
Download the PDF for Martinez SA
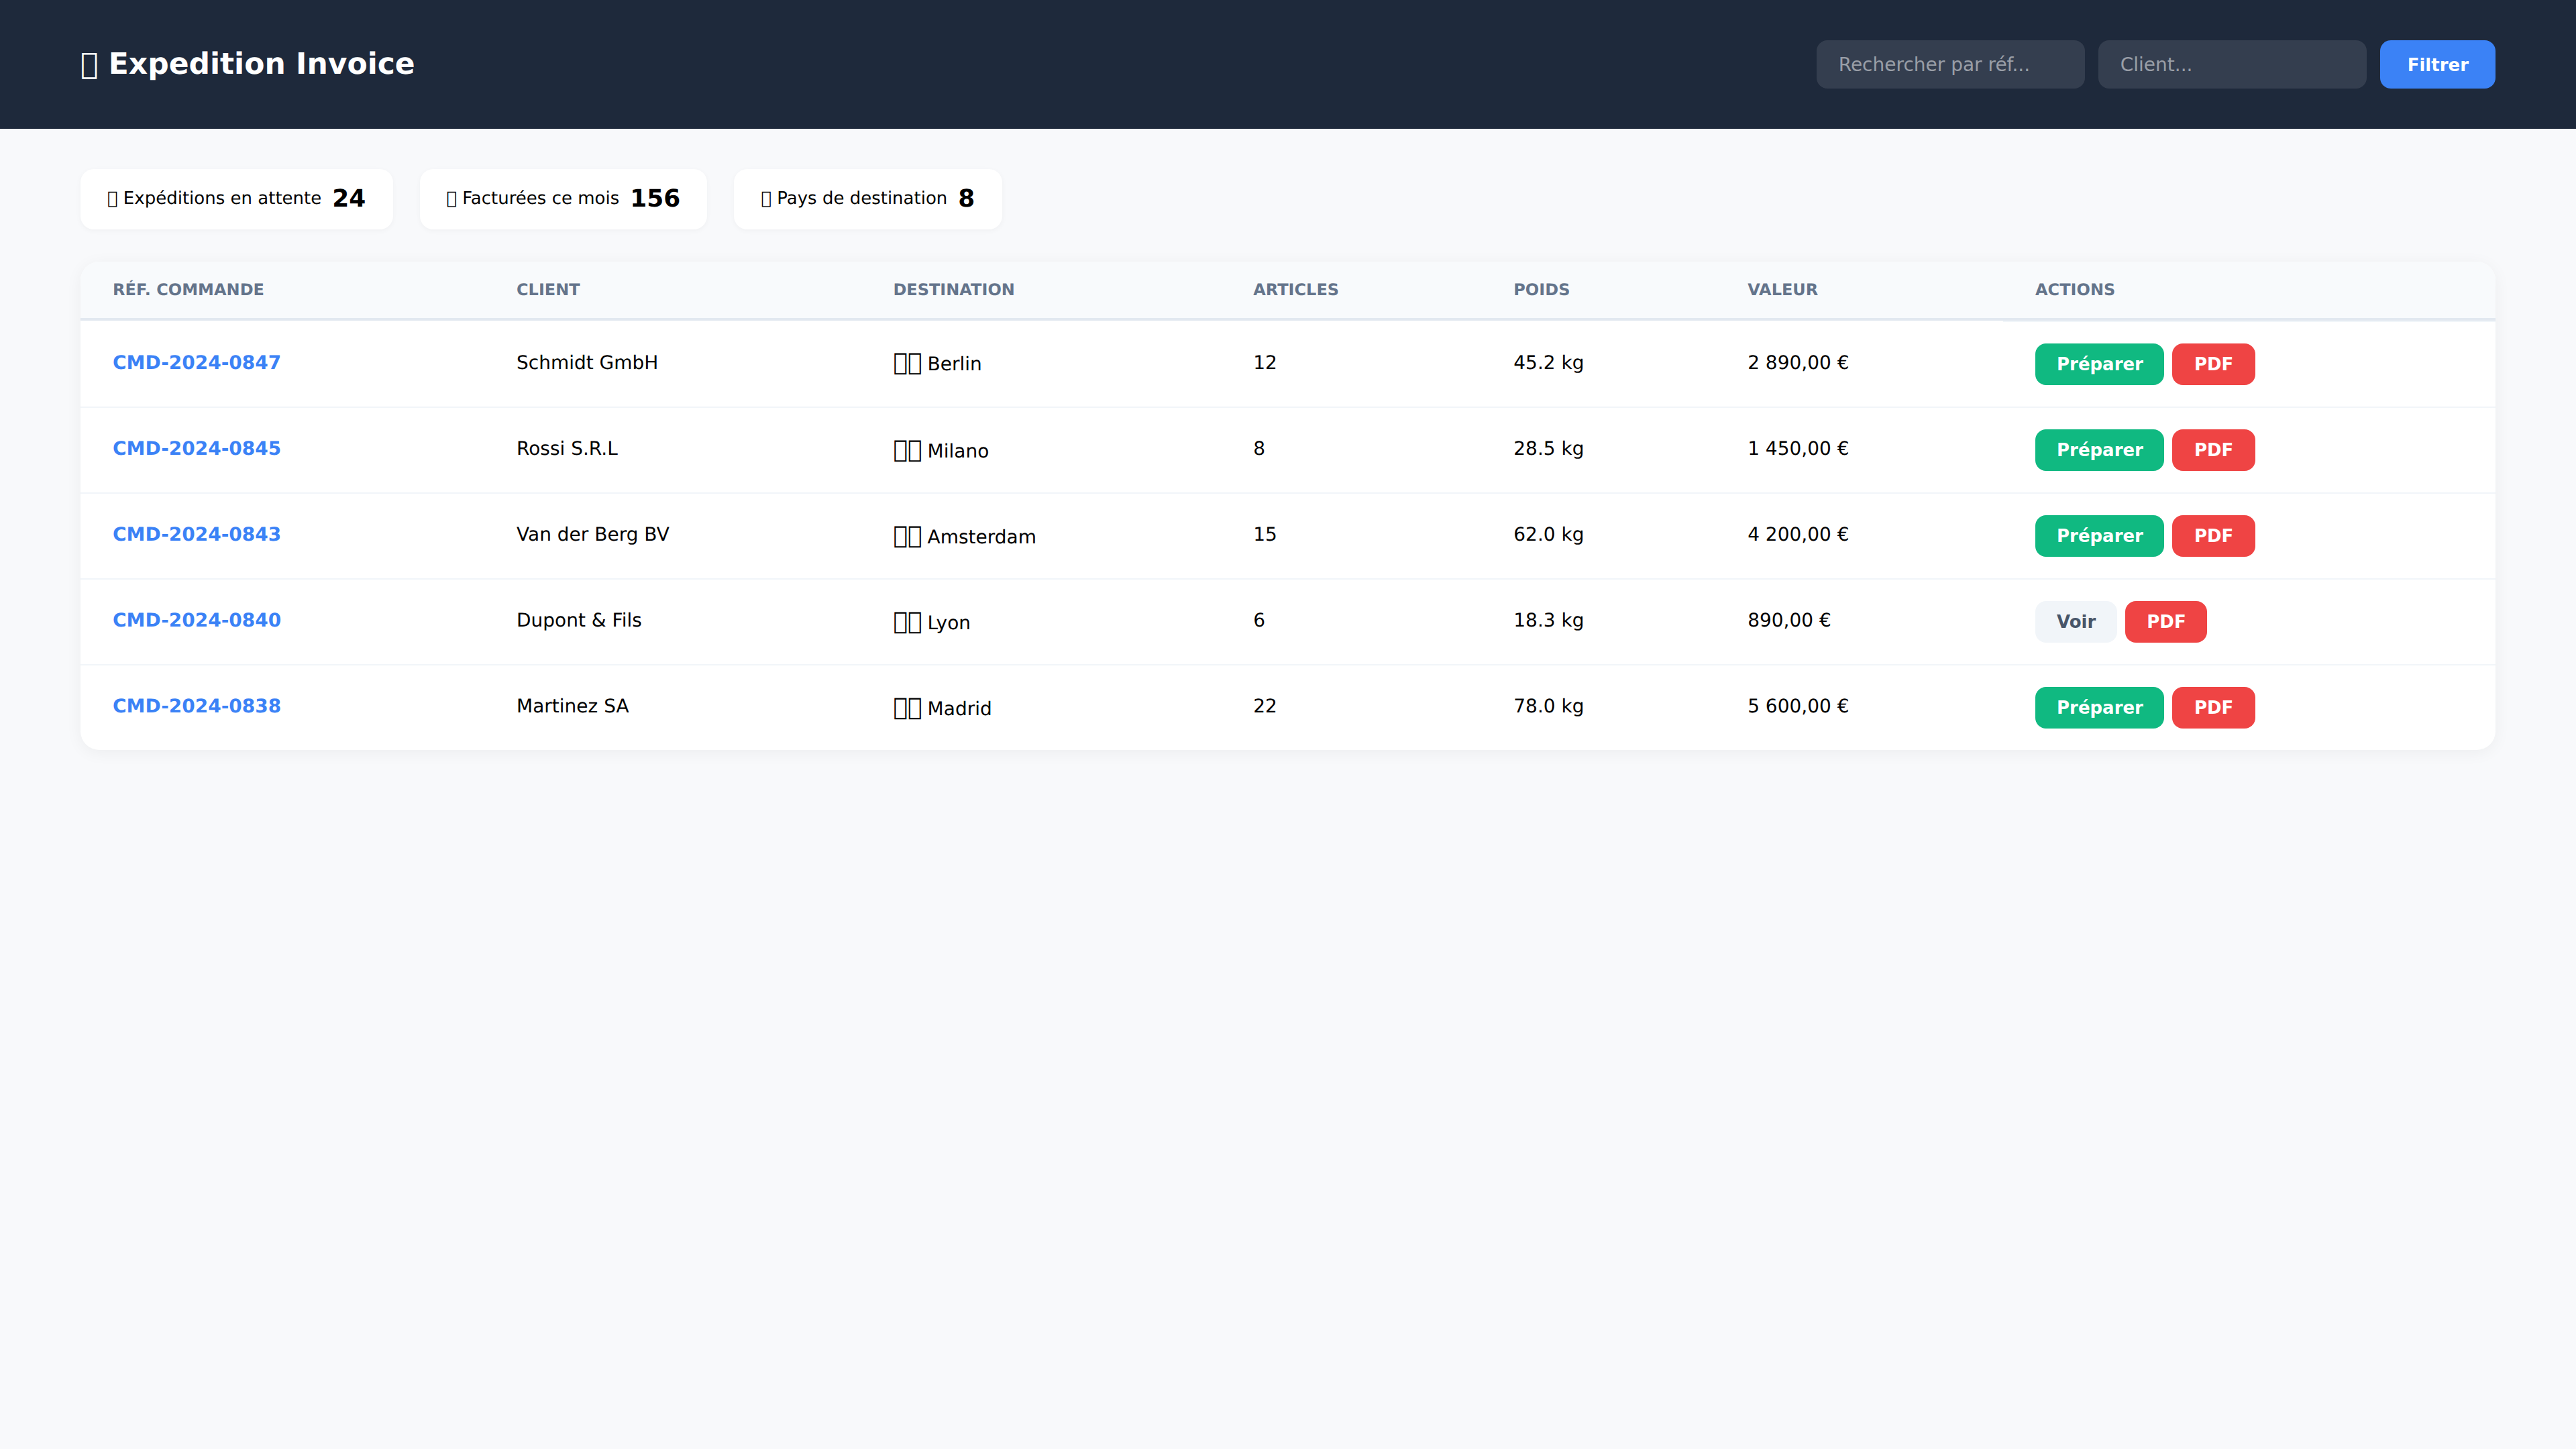tap(2213, 707)
